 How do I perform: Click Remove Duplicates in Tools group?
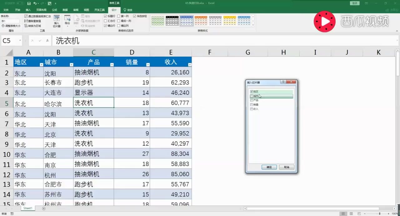pos(32,21)
